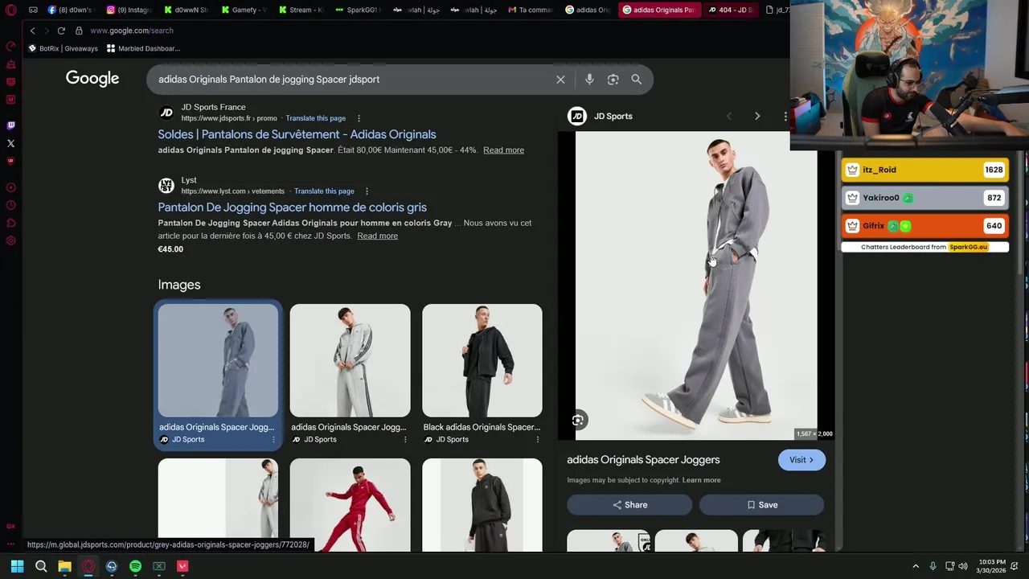The height and width of the screenshot is (579, 1029).
Task: Select the red tracksuit thumbnail
Action: pos(350,505)
